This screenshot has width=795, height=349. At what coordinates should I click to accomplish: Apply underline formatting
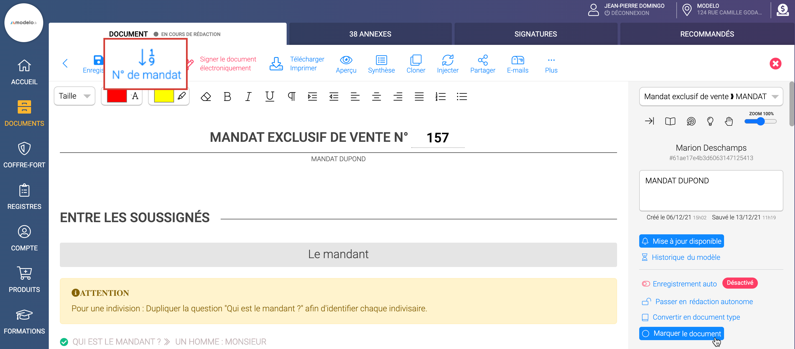[269, 96]
